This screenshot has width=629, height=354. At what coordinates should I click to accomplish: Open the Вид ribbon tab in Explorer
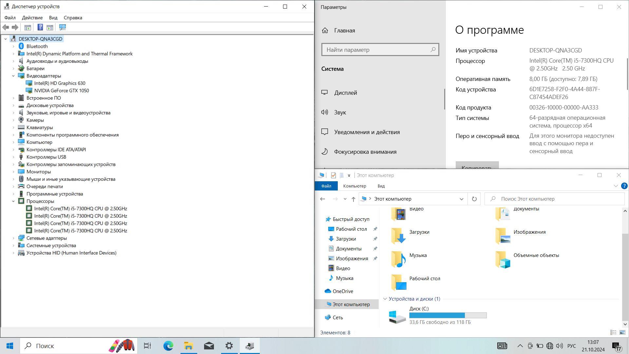click(381, 186)
